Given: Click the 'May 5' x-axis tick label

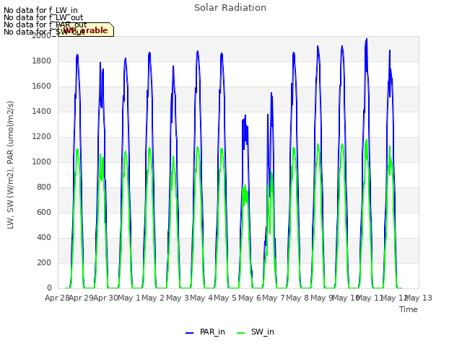Looking at the screenshot, I should (x=225, y=298).
